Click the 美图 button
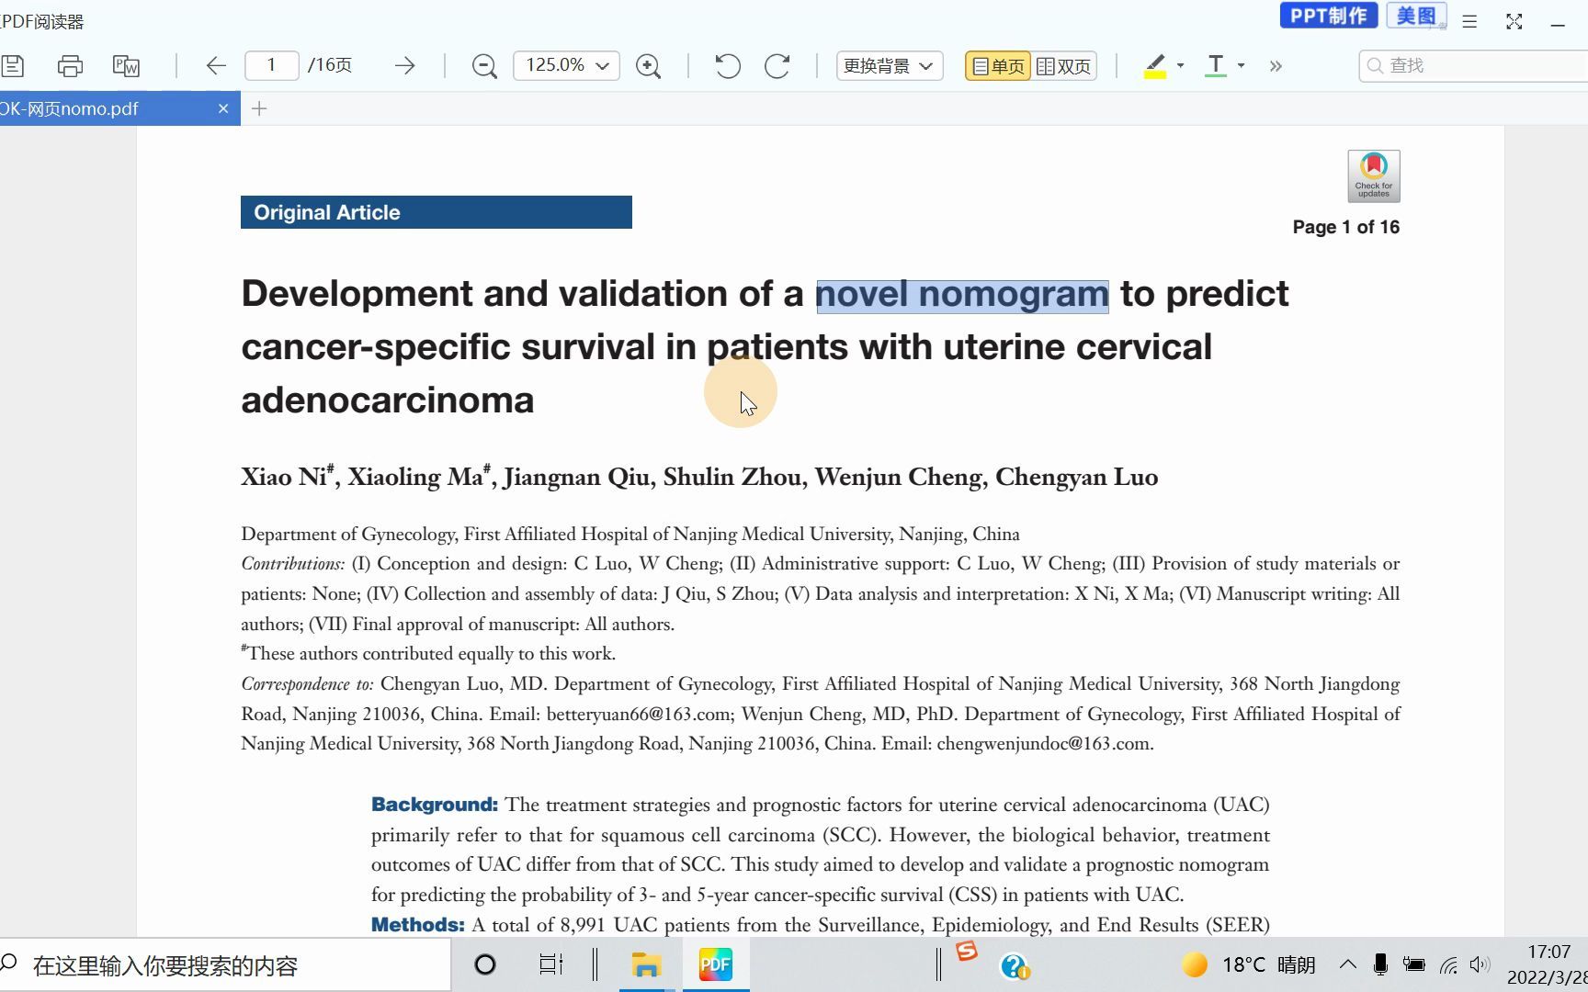The width and height of the screenshot is (1588, 992). (1416, 16)
